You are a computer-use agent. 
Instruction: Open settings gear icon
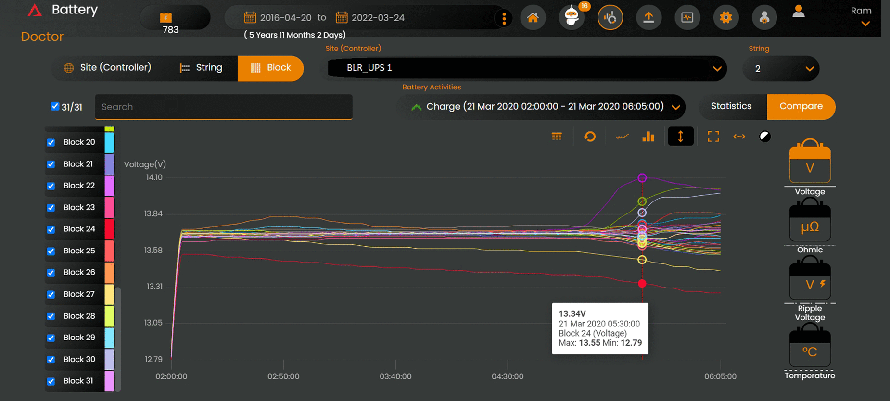pyautogui.click(x=725, y=18)
